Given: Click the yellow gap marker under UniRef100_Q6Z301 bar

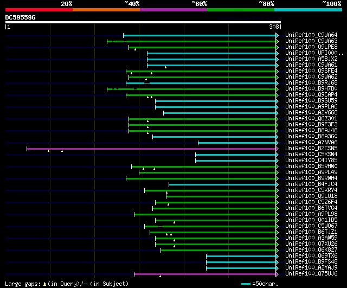Looking at the screenshot, I should (x=148, y=121).
